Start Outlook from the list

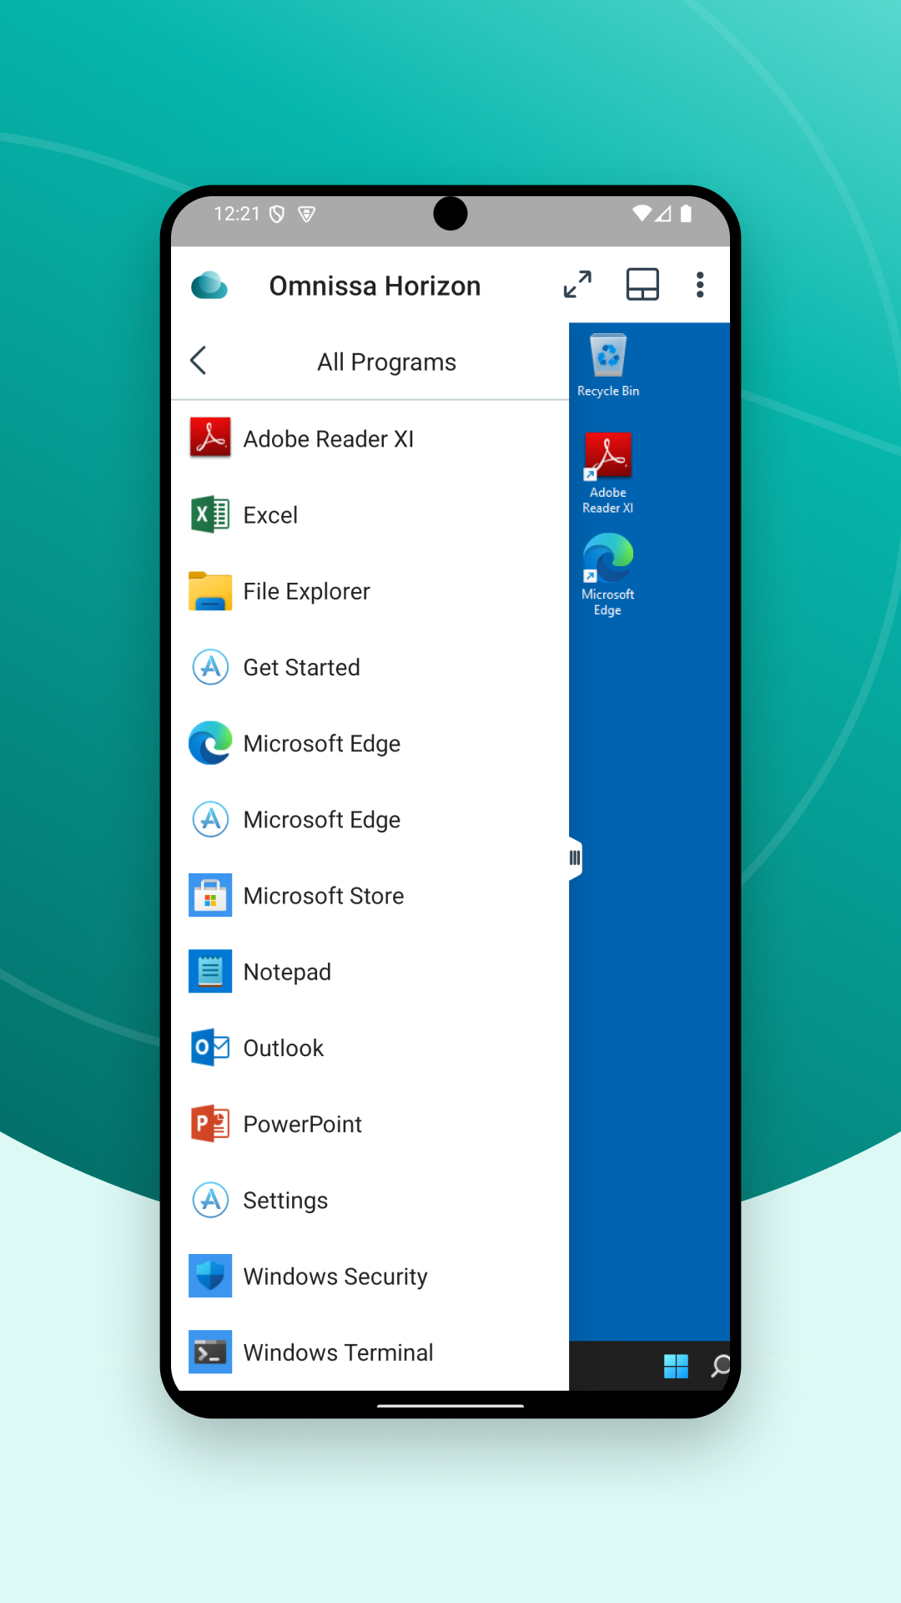click(283, 1048)
